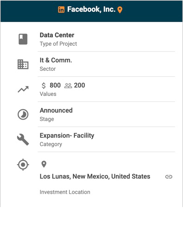
Task: Click the trending-up chart icon for Values
Action: tap(23, 89)
